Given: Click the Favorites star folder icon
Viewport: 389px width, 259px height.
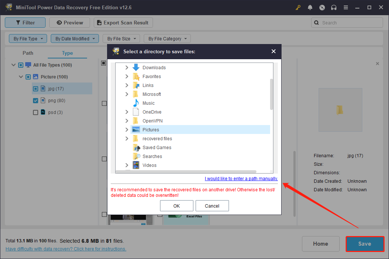Looking at the screenshot, I should [x=136, y=76].
